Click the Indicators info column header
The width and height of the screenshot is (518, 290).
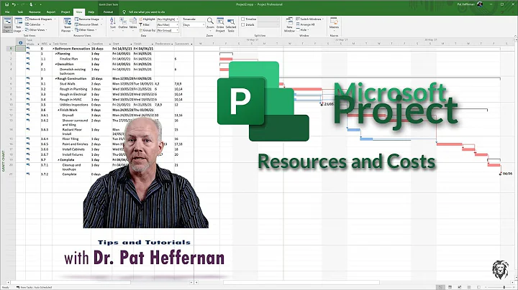coord(20,43)
